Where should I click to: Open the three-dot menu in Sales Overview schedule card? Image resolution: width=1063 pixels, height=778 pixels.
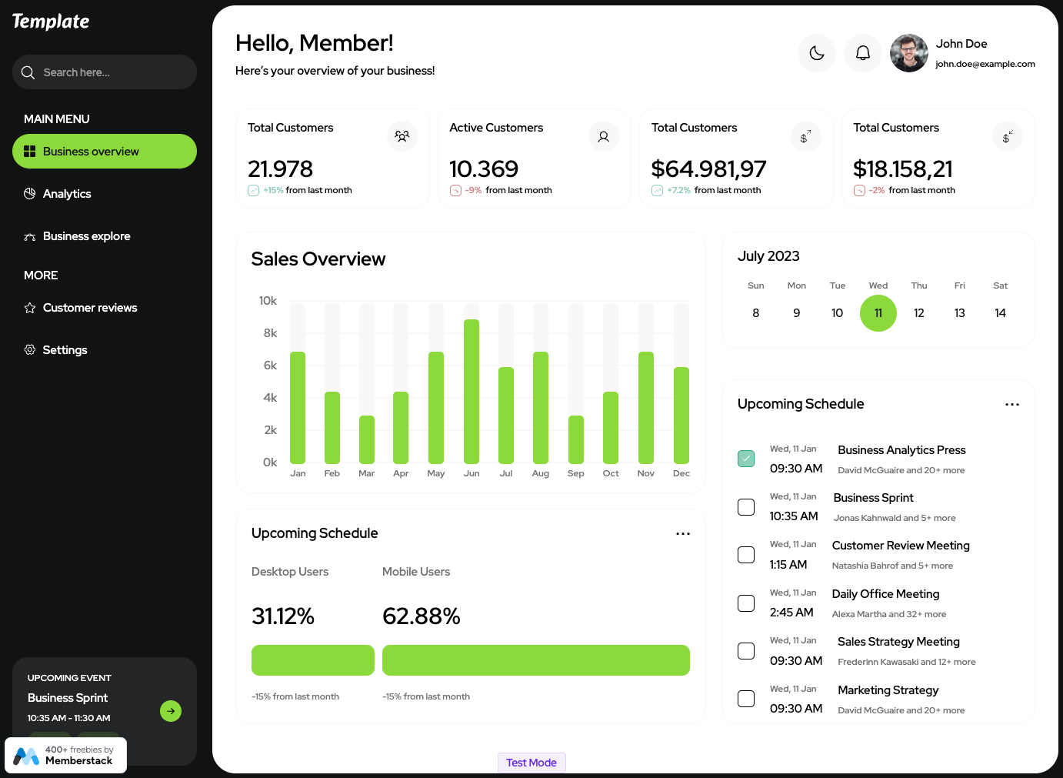click(682, 533)
